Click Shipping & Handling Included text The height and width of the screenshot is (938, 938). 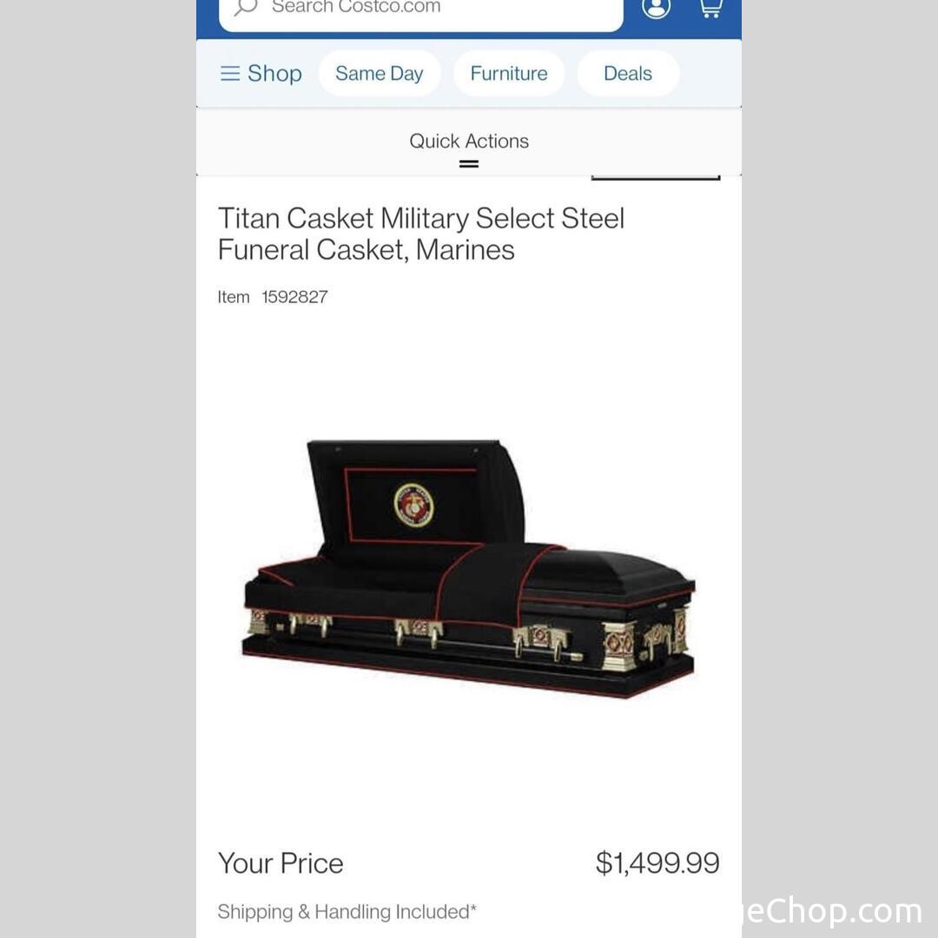(x=347, y=912)
